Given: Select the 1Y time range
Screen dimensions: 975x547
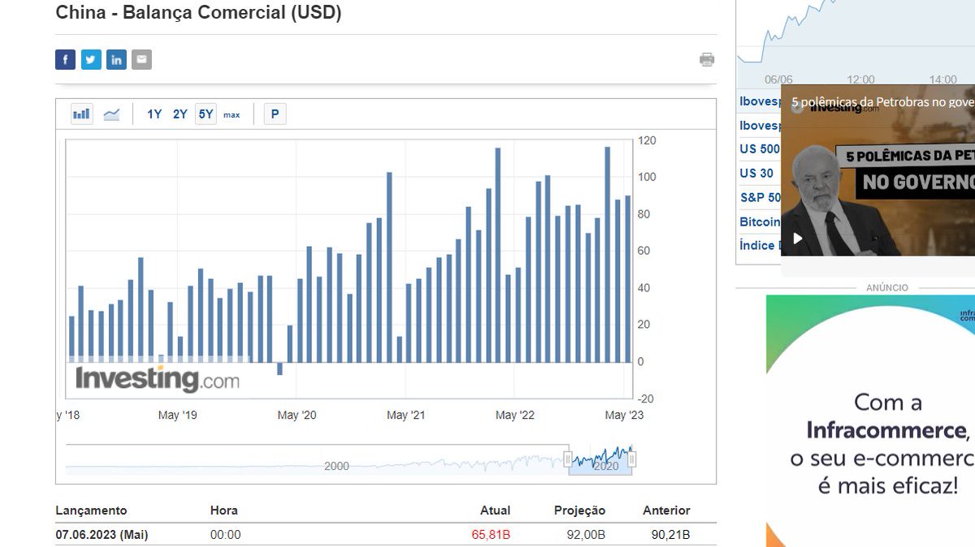Looking at the screenshot, I should pyautogui.click(x=154, y=114).
